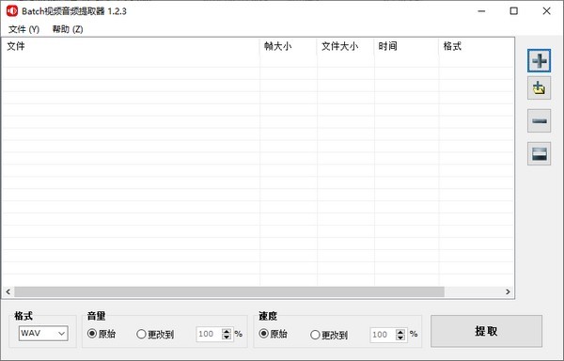Click the speed percentage input field

pos(383,335)
